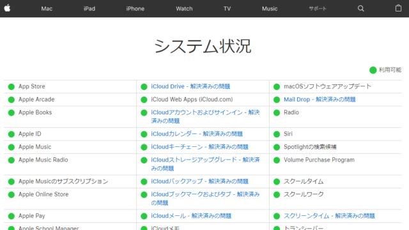Screen dimensions: 409x230
Task: Click status dot beside Volume Purchase Program
Action: click(x=277, y=160)
